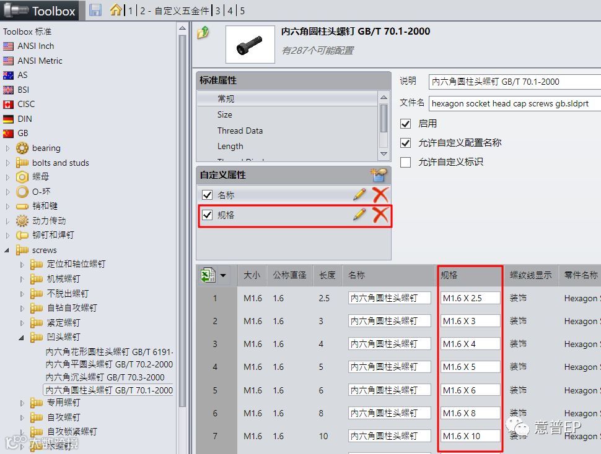Image resolution: width=601 pixels, height=454 pixels.
Task: Expand the 定位和轴位螺钉 folder
Action: (22, 264)
